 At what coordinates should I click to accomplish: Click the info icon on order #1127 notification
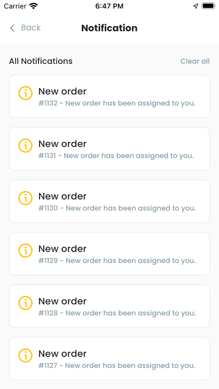tap(25, 355)
